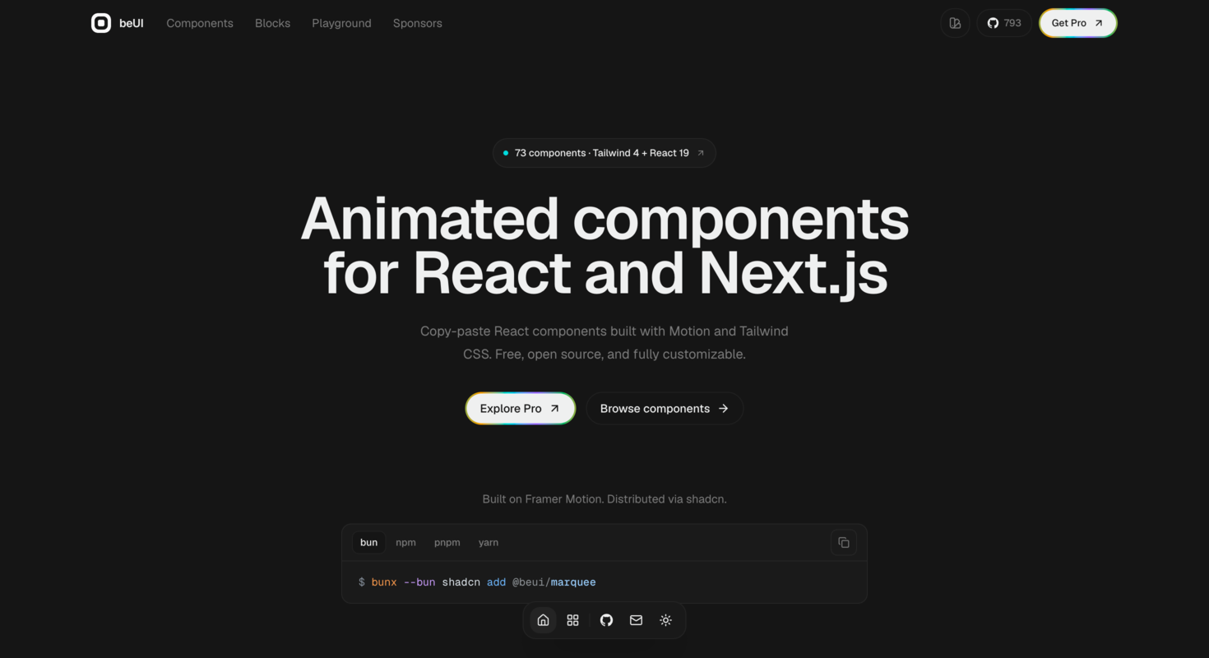Switch to the pnpm tab
Viewport: 1209px width, 658px height.
pyautogui.click(x=447, y=543)
